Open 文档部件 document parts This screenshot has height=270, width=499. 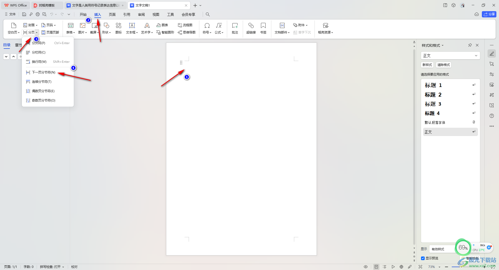[x=282, y=28]
